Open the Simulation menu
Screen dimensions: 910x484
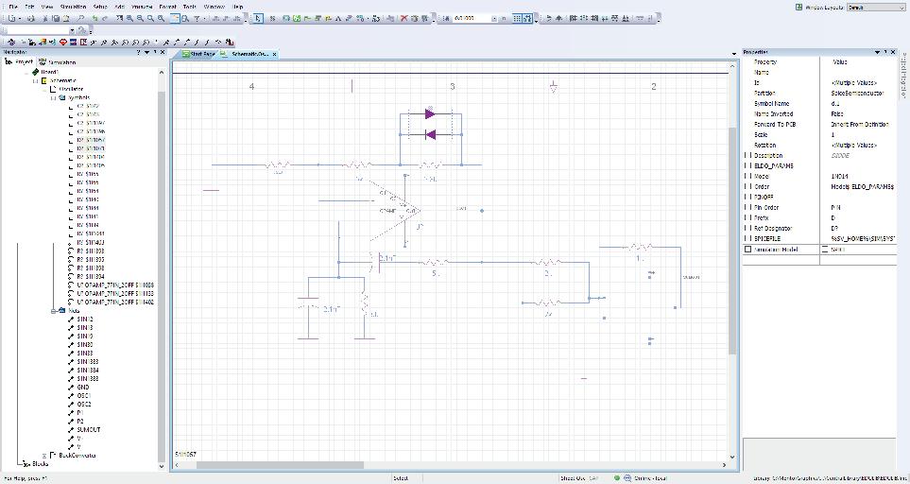73,7
